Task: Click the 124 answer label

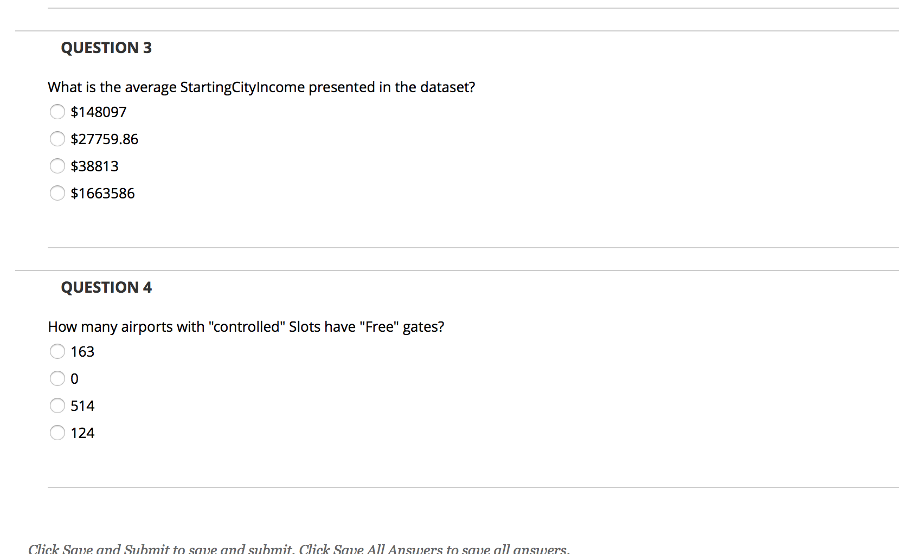Action: [82, 433]
